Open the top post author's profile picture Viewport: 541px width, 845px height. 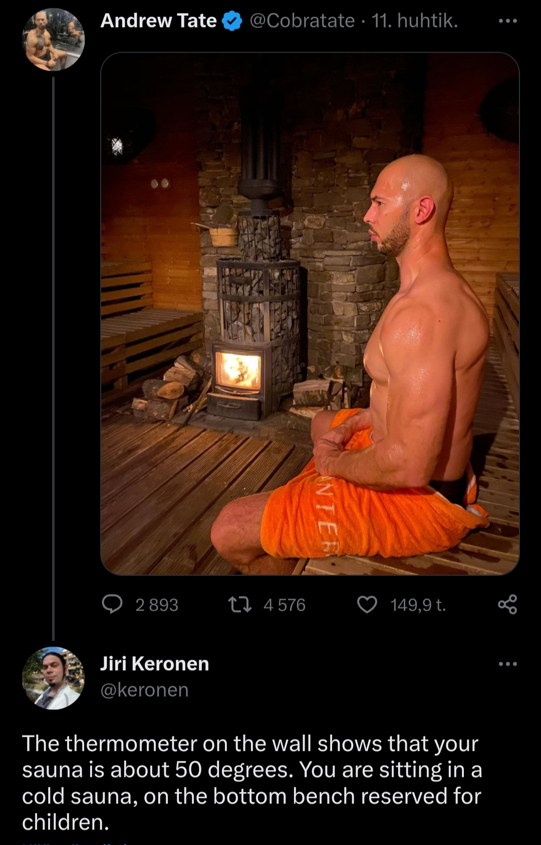(53, 40)
